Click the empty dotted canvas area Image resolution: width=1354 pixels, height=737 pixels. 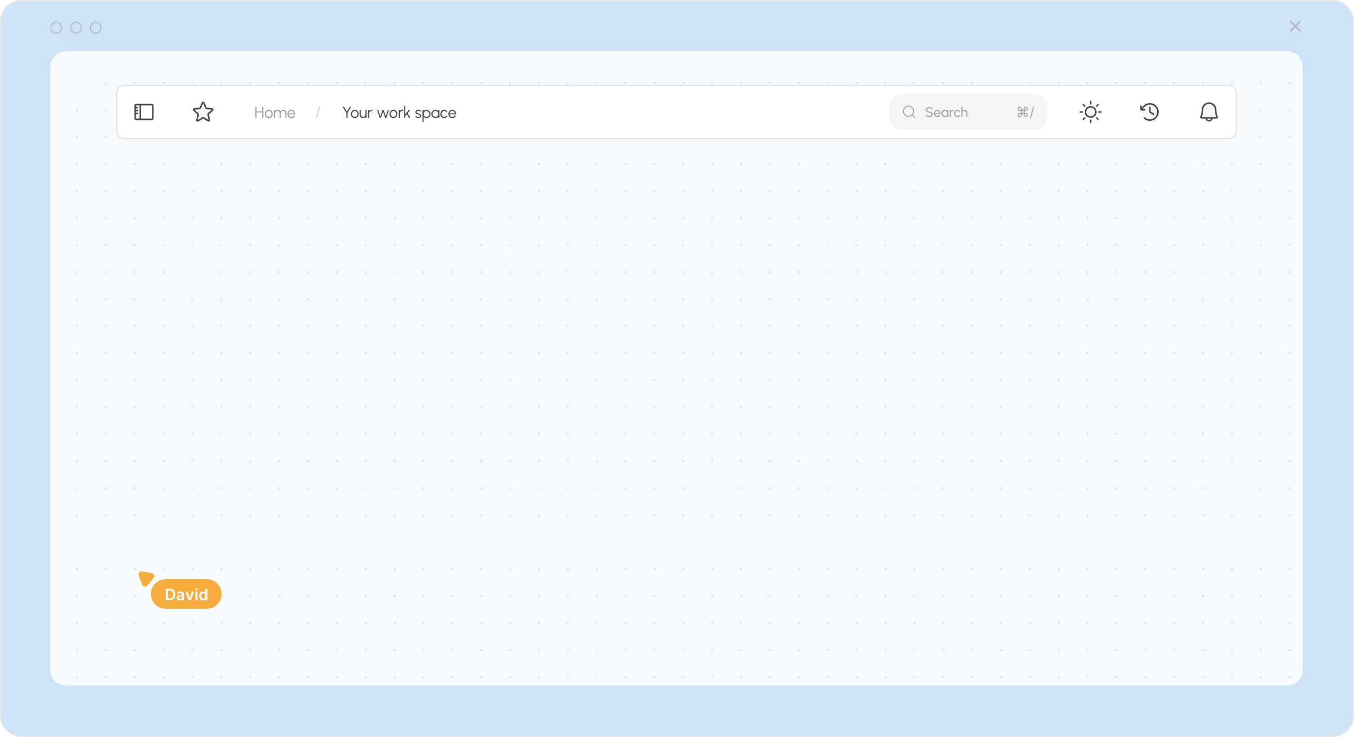pos(677,368)
